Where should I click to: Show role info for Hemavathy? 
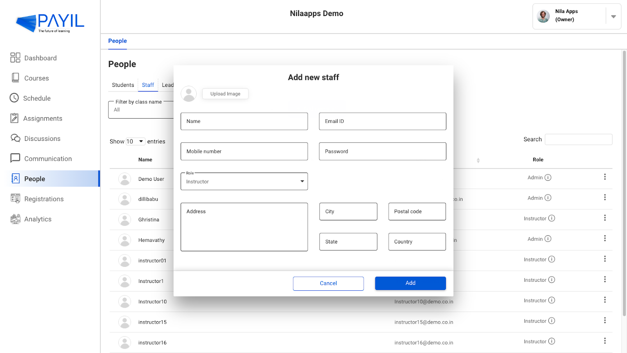point(548,239)
